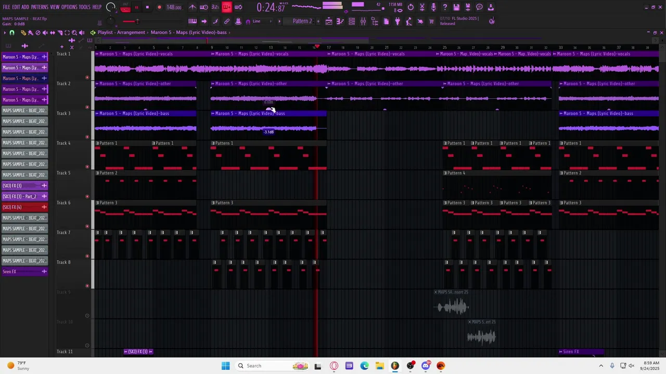Select the playlist zoom magnifier tool
This screenshot has height=374, width=666.
pyautogui.click(x=74, y=32)
